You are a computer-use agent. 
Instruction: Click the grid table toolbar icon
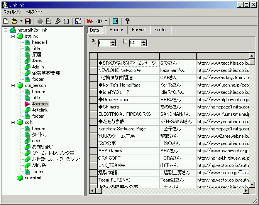click(x=78, y=21)
